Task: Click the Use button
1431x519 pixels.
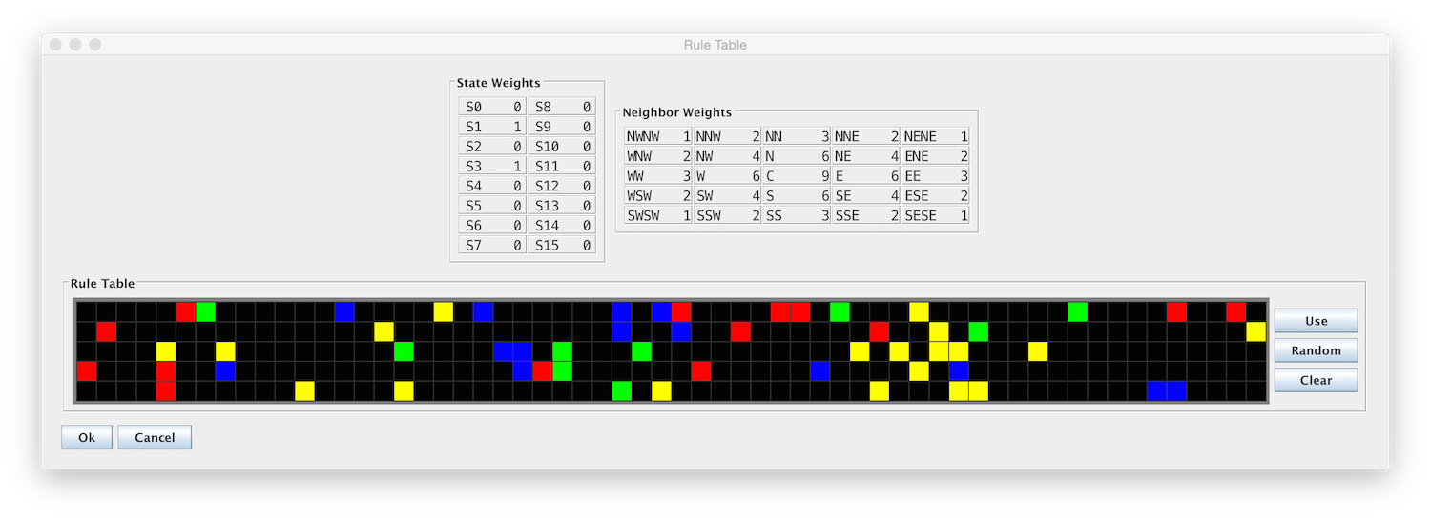Action: [x=1316, y=321]
